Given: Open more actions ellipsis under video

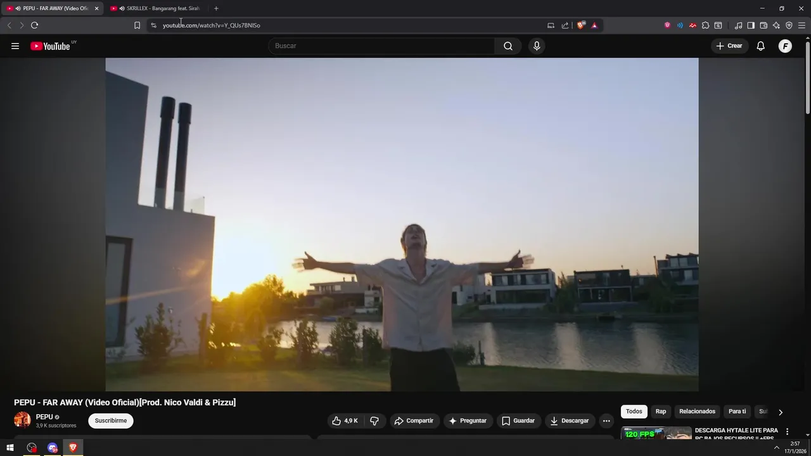Looking at the screenshot, I should pos(606,421).
